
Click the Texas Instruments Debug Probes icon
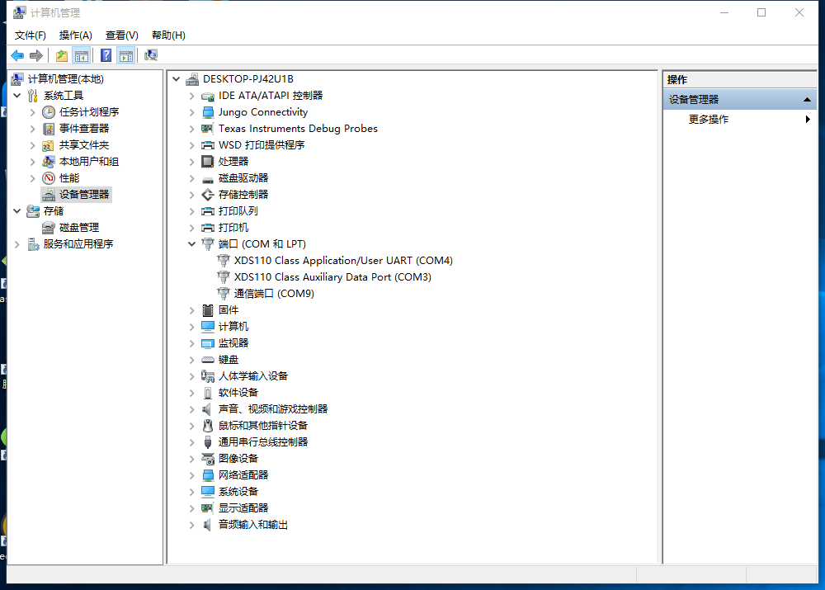point(208,129)
